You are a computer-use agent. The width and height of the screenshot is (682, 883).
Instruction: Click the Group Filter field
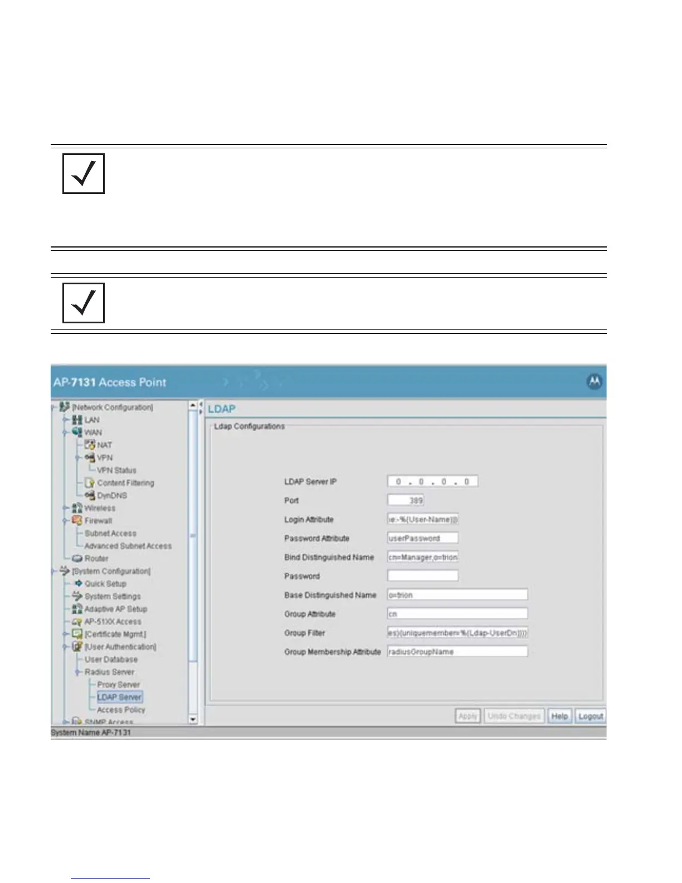(x=457, y=633)
